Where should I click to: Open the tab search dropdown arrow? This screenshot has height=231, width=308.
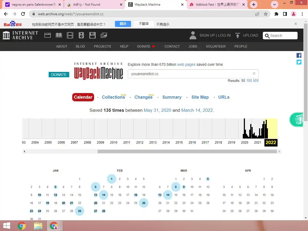(274, 5)
